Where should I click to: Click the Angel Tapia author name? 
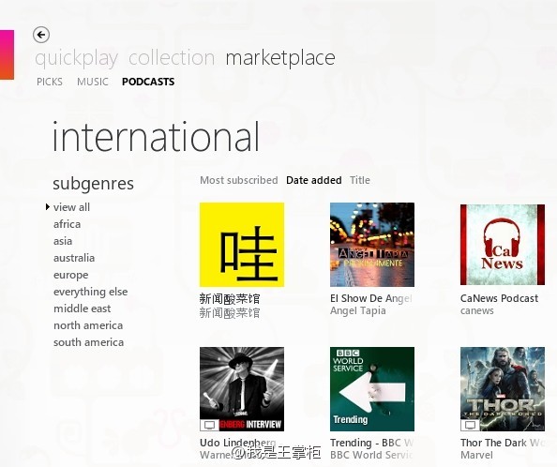pyautogui.click(x=357, y=310)
